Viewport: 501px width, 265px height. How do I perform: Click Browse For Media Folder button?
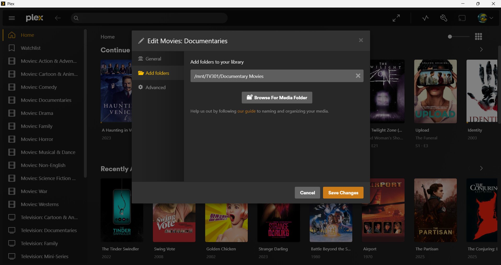coord(277,97)
